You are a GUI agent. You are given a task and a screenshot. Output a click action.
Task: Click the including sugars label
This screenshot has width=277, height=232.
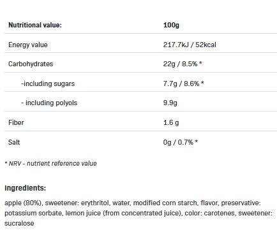[48, 83]
